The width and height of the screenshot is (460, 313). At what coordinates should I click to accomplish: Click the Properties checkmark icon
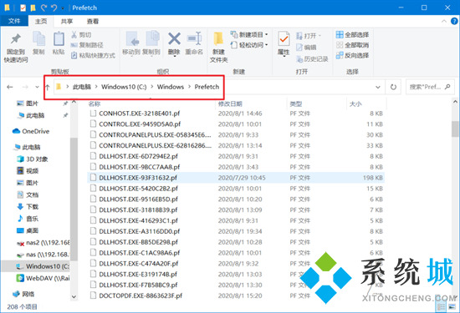click(284, 39)
